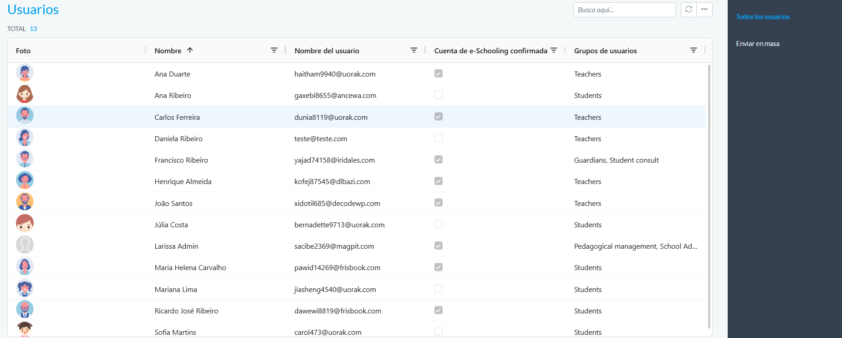Screen dimensions: 842x338
Task: Click Ana Duarte's profile photo
Action: pyautogui.click(x=25, y=73)
